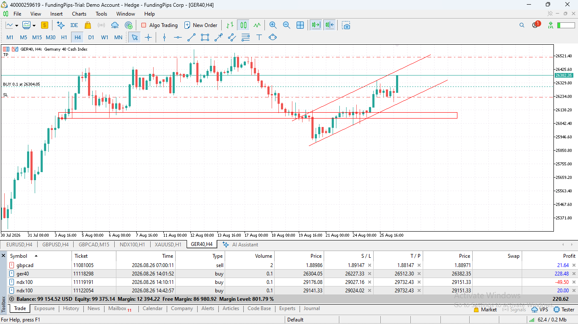Image resolution: width=578 pixels, height=324 pixels.
Task: Open the Charts menu
Action: click(79, 14)
